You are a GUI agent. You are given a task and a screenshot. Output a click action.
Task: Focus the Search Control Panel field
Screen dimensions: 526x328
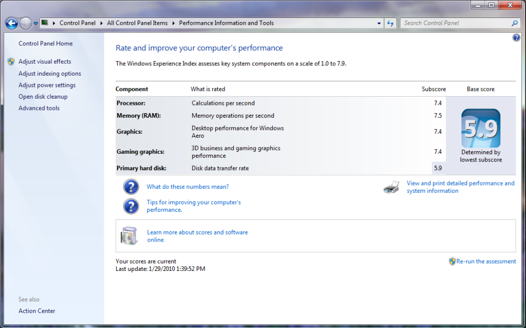coord(455,23)
